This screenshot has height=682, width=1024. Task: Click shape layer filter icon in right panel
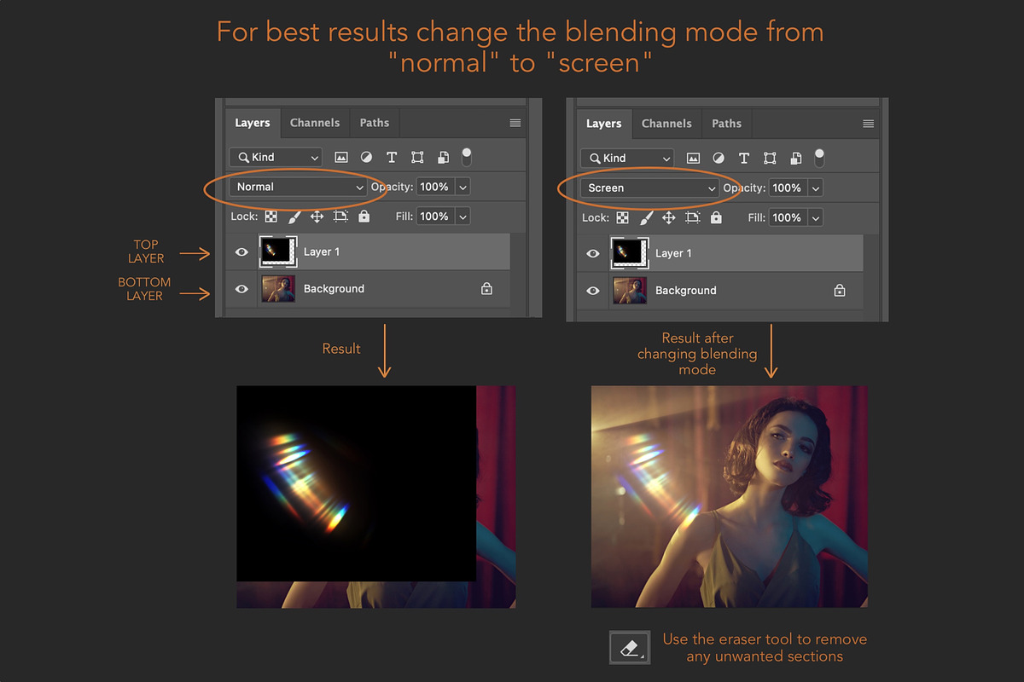click(x=770, y=159)
